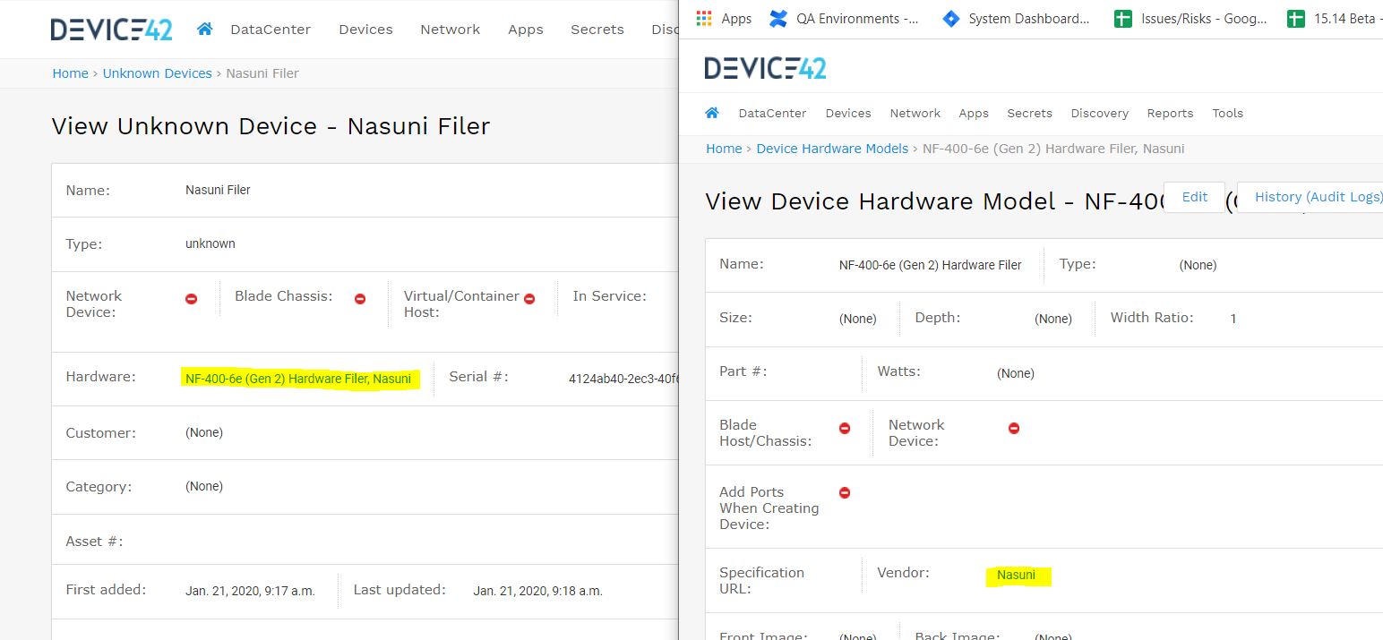Click Home breadcrumb in right window

[x=724, y=149]
